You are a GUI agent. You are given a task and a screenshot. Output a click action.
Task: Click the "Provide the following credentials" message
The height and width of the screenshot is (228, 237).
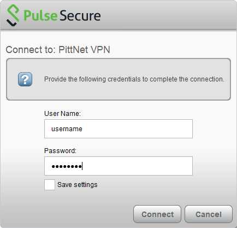(134, 79)
